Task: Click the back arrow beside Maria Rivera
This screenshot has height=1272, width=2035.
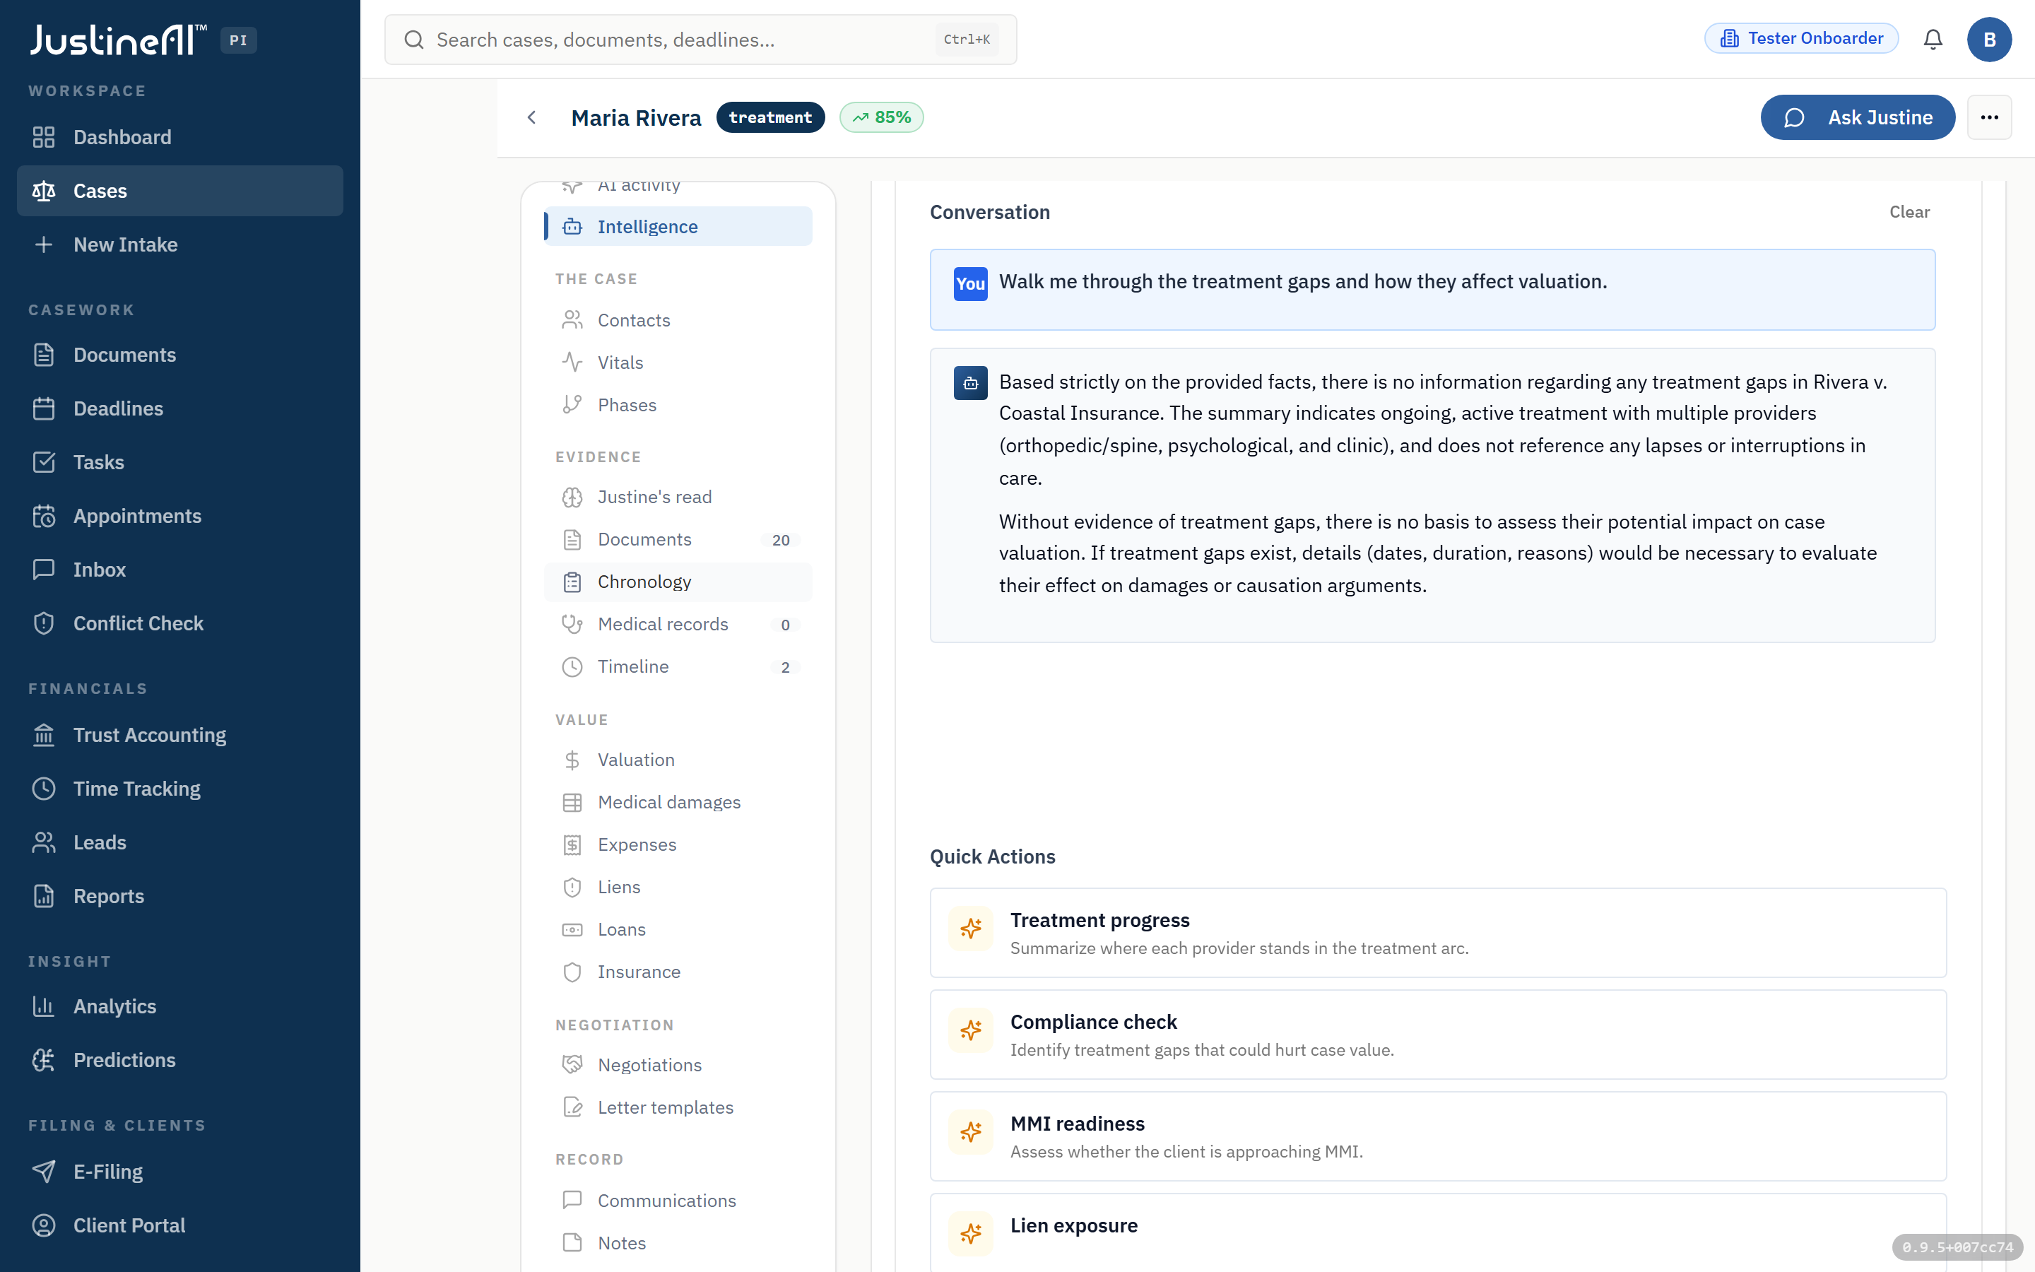Action: pos(531,118)
